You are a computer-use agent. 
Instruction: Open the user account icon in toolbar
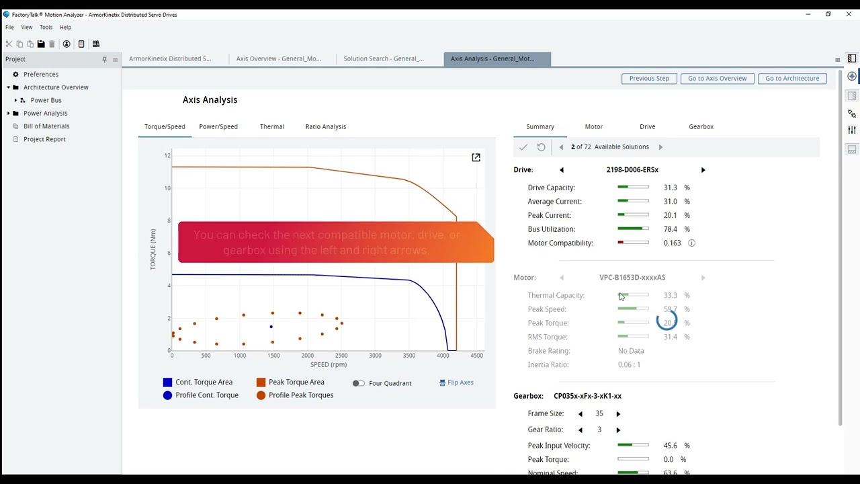click(67, 44)
